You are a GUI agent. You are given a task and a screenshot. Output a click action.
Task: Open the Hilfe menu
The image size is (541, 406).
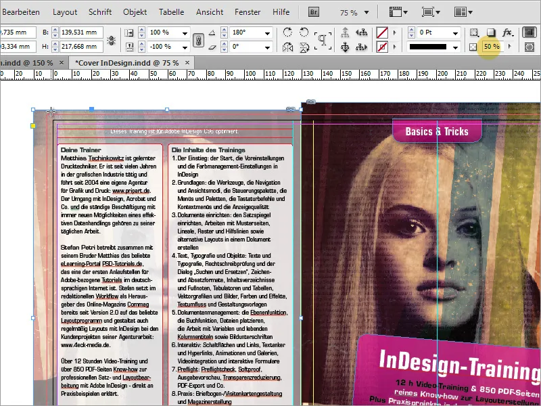[x=281, y=12]
